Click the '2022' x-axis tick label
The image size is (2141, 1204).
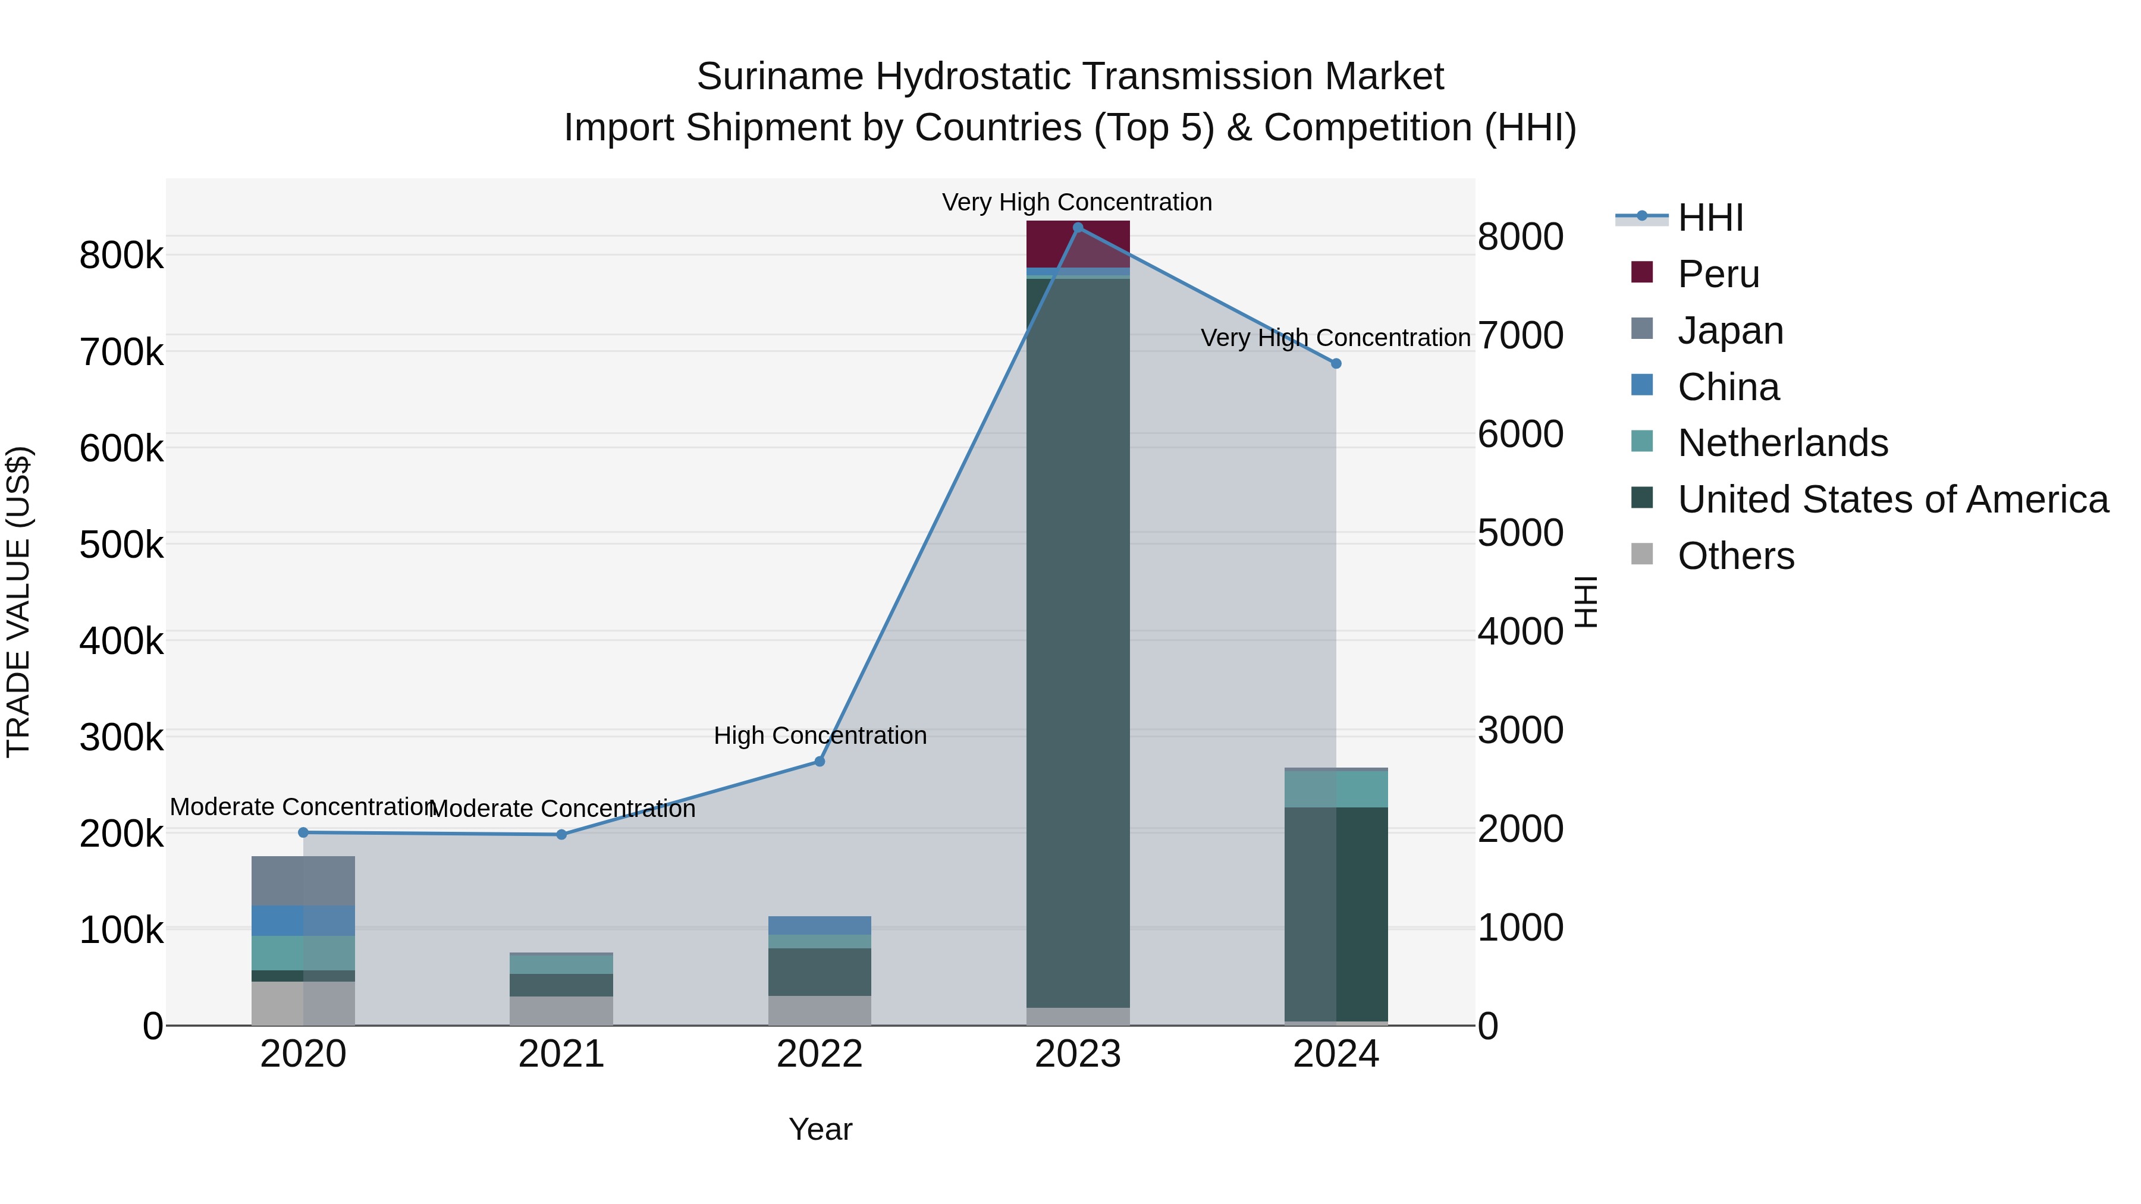[820, 1054]
